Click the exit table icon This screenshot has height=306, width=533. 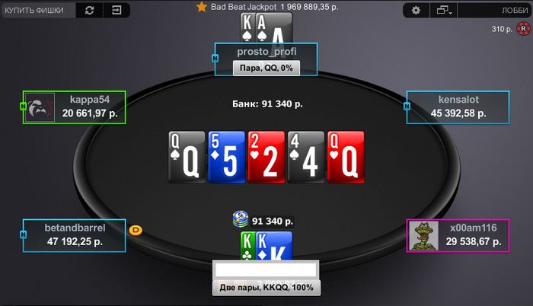(x=116, y=10)
